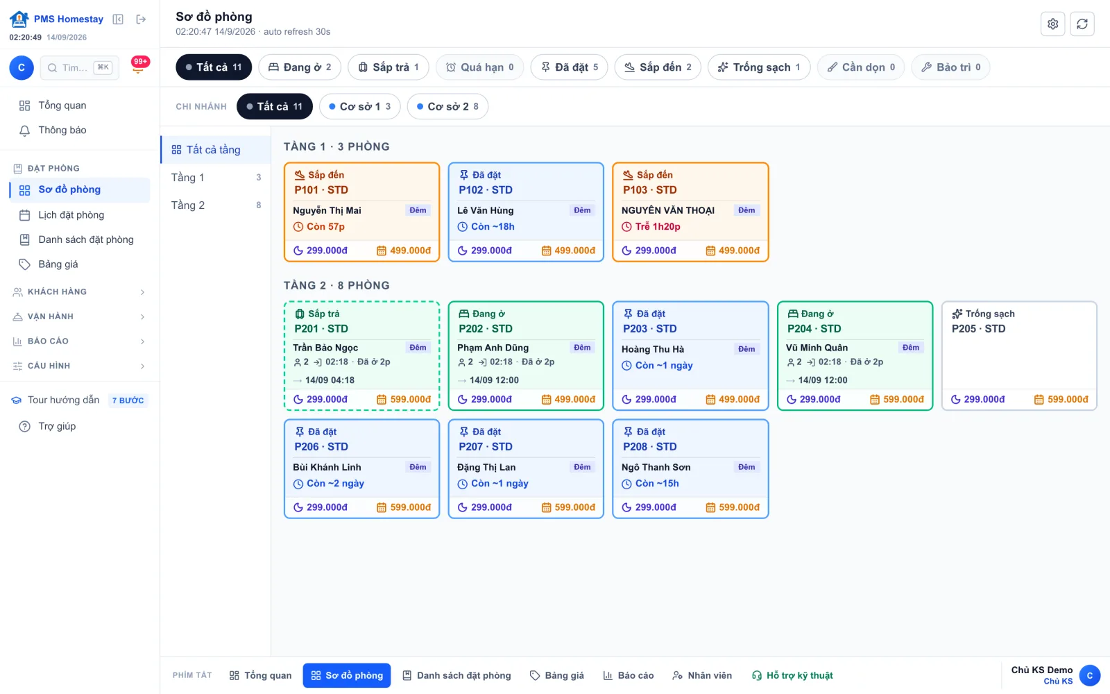Expand the KHÁCH HÀNG sidebar section
This screenshot has height=694, width=1110.
click(79, 292)
